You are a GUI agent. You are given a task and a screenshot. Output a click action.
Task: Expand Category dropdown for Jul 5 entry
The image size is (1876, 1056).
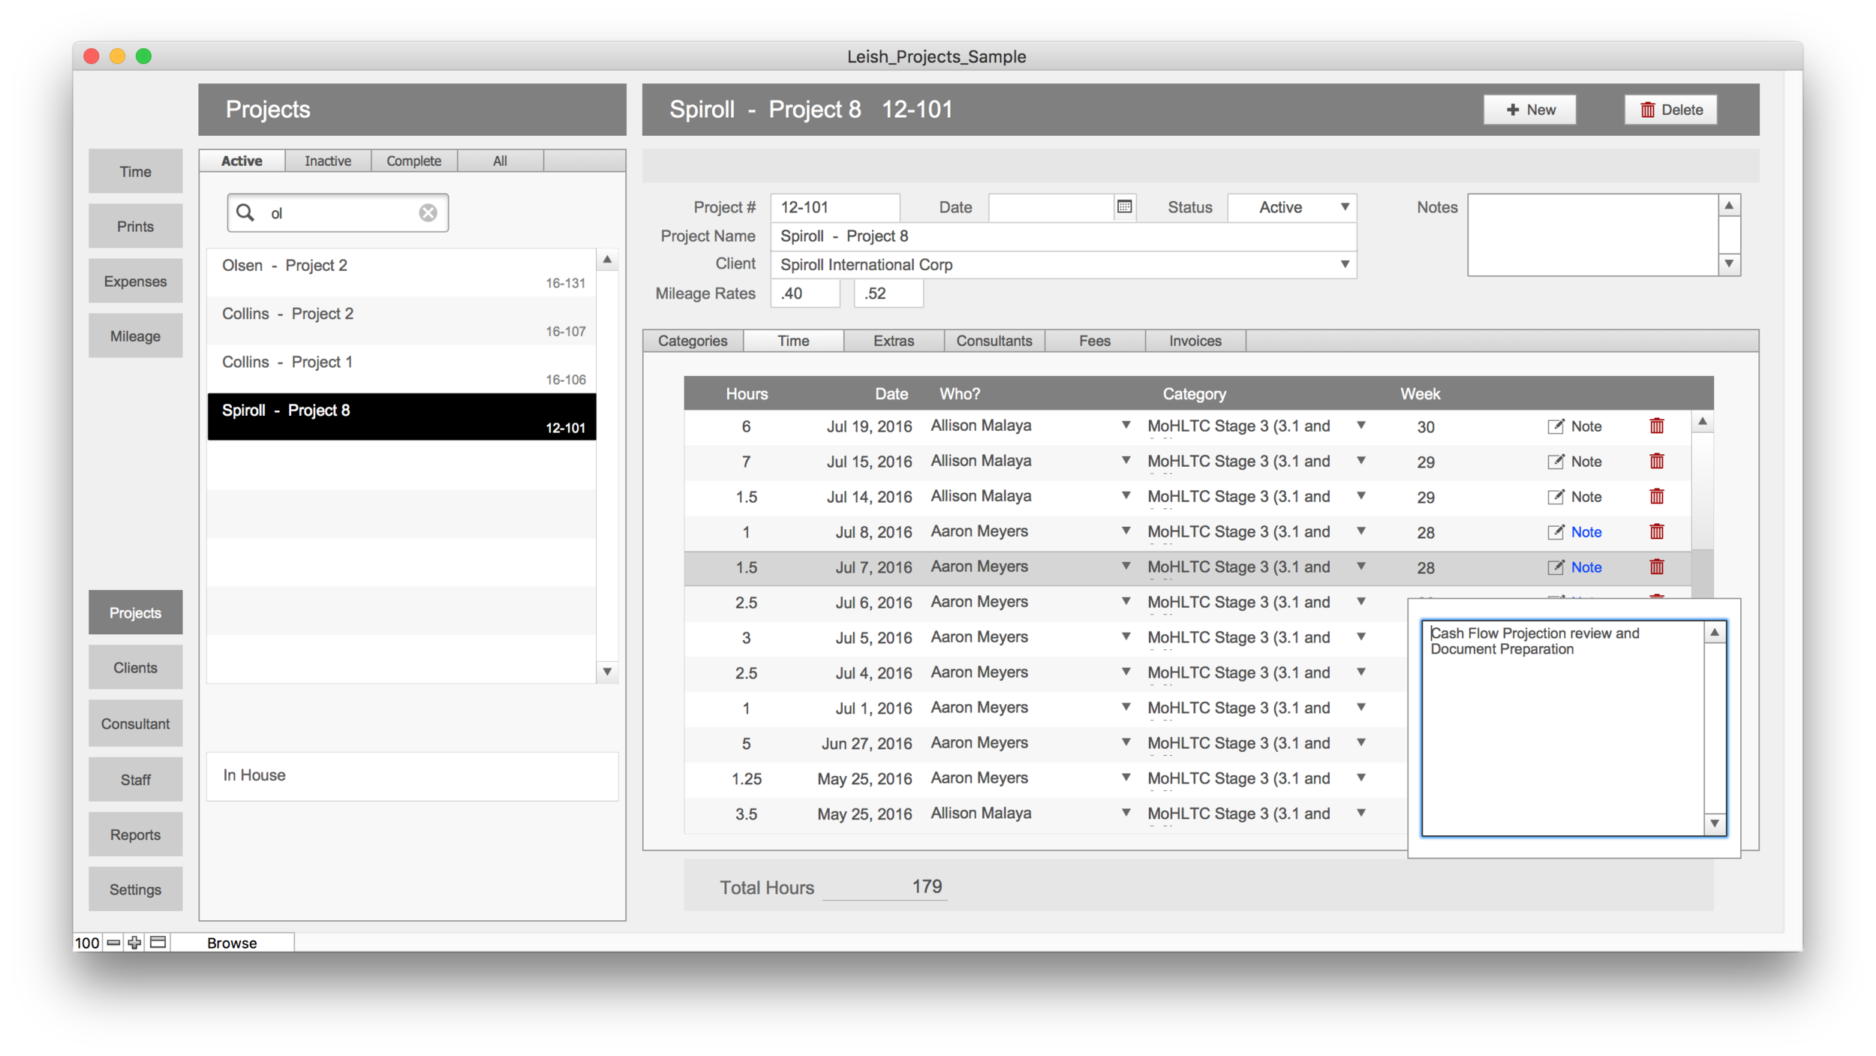1360,637
